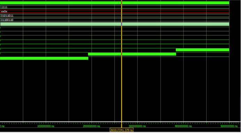Viewport: 241px width, 133px height.
Task: Click the middle high pulse crossed by the cursor
Action: tap(132, 54)
